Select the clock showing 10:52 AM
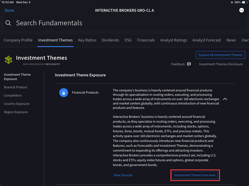249x186 pixels. [x=7, y=2]
